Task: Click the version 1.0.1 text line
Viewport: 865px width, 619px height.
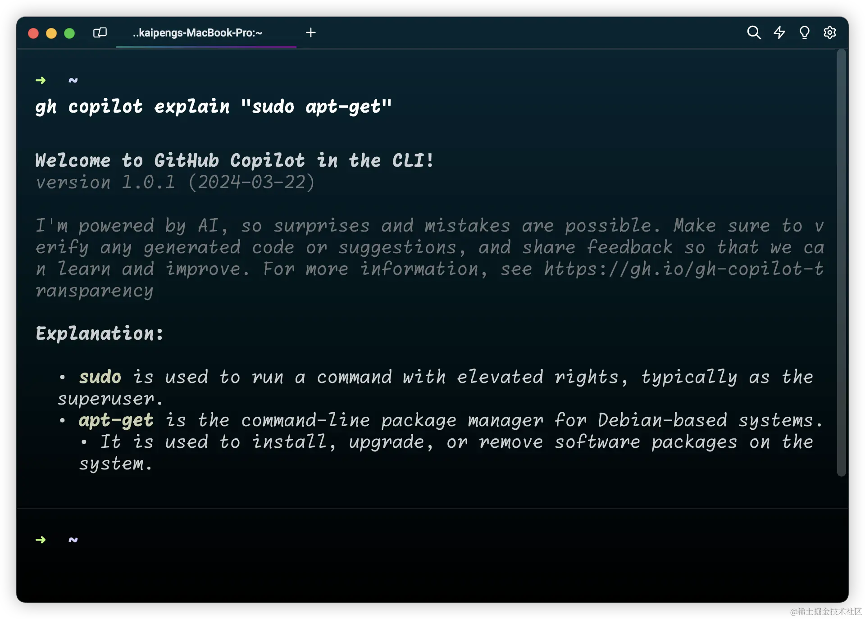Action: tap(175, 182)
